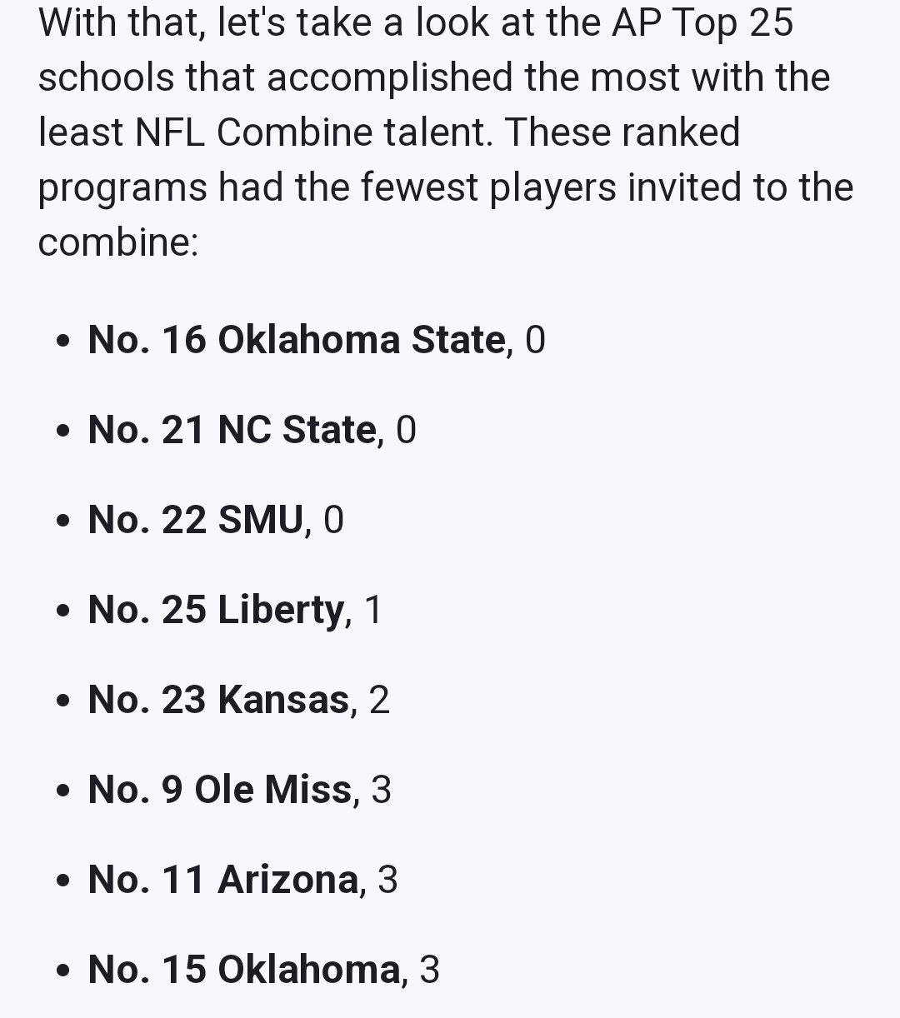Click the bullet dot before Arizona

click(62, 881)
